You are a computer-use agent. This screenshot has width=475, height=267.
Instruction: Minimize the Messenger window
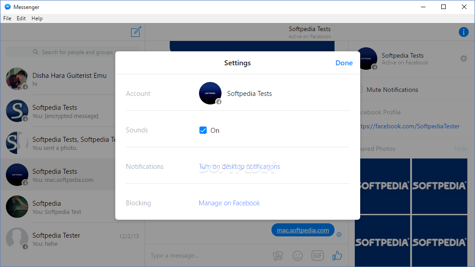(x=423, y=7)
